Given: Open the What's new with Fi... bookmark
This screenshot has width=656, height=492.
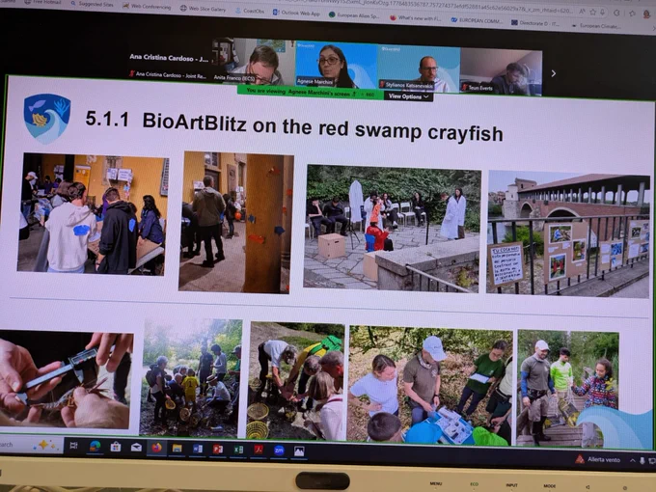Looking at the screenshot, I should (x=414, y=18).
